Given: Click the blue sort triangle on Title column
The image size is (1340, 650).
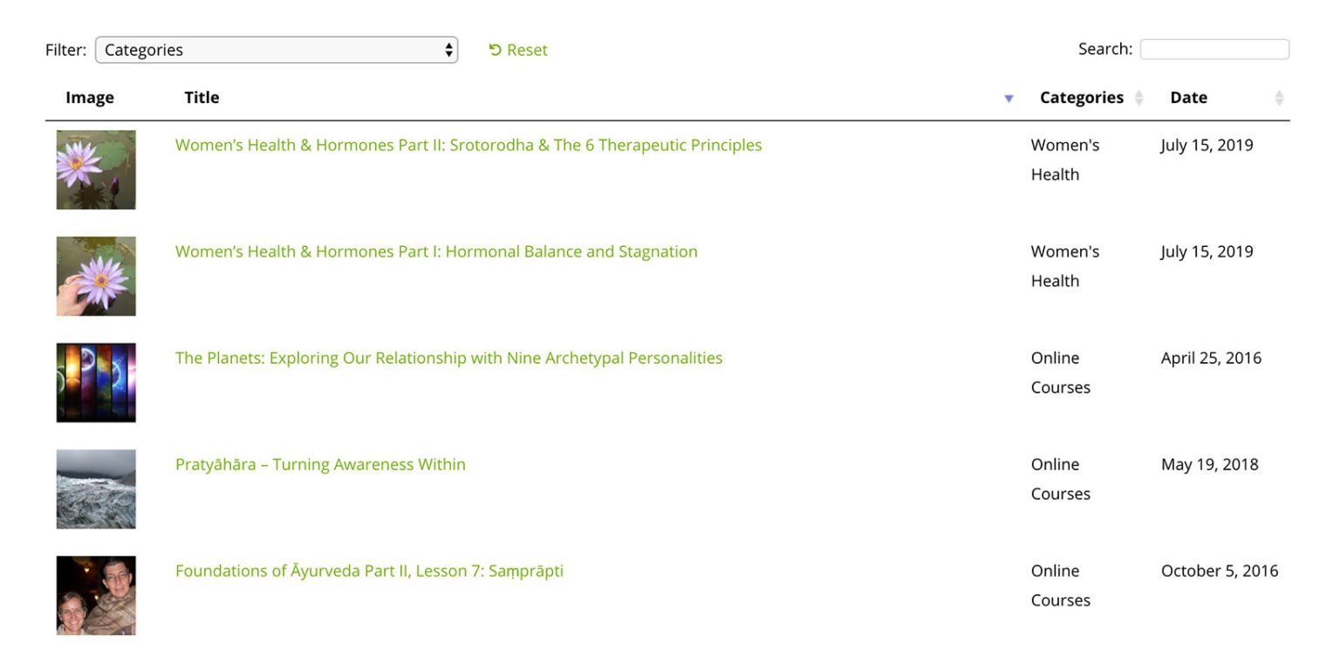Looking at the screenshot, I should tap(1009, 99).
